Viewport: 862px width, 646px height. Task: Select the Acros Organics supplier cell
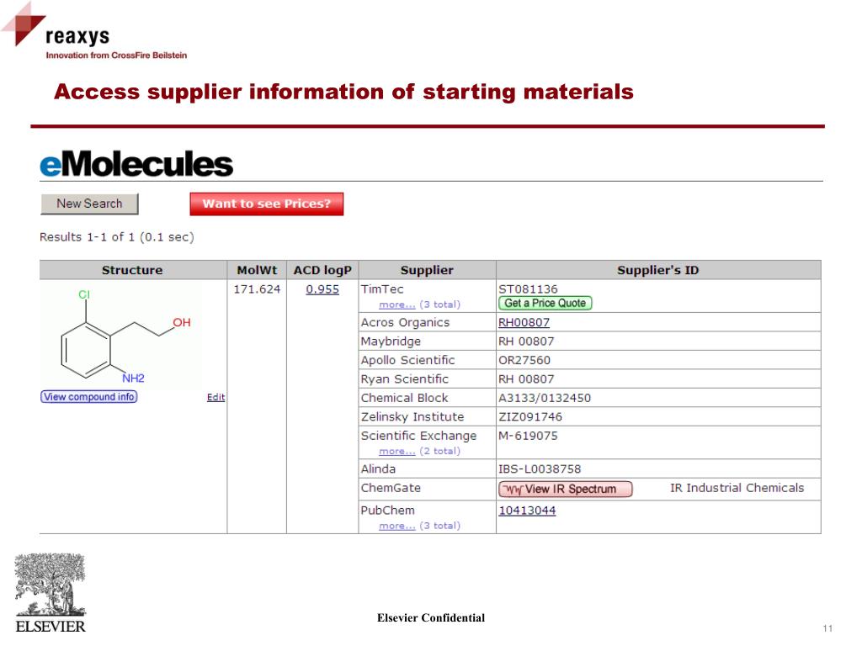[427, 322]
